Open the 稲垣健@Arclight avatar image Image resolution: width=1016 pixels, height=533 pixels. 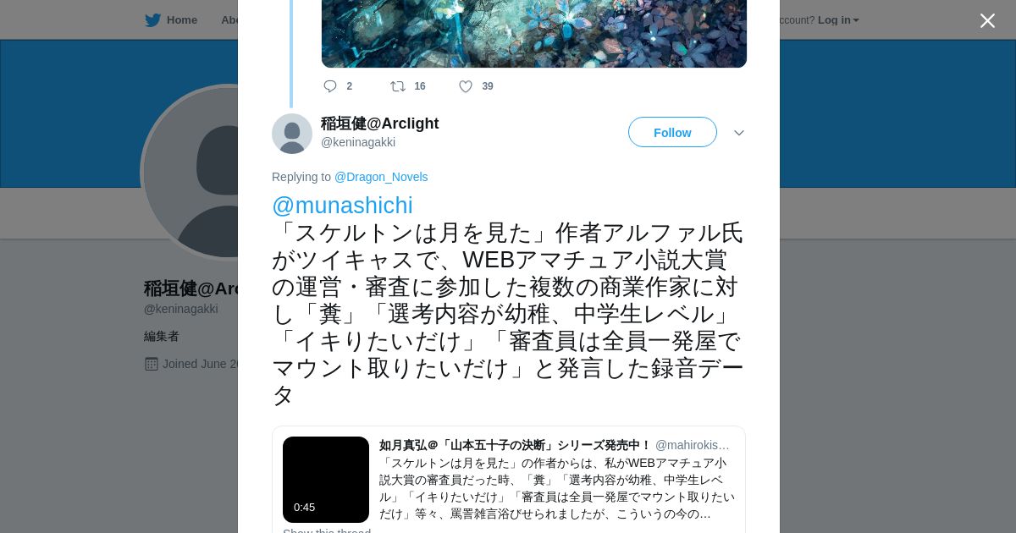(x=292, y=134)
